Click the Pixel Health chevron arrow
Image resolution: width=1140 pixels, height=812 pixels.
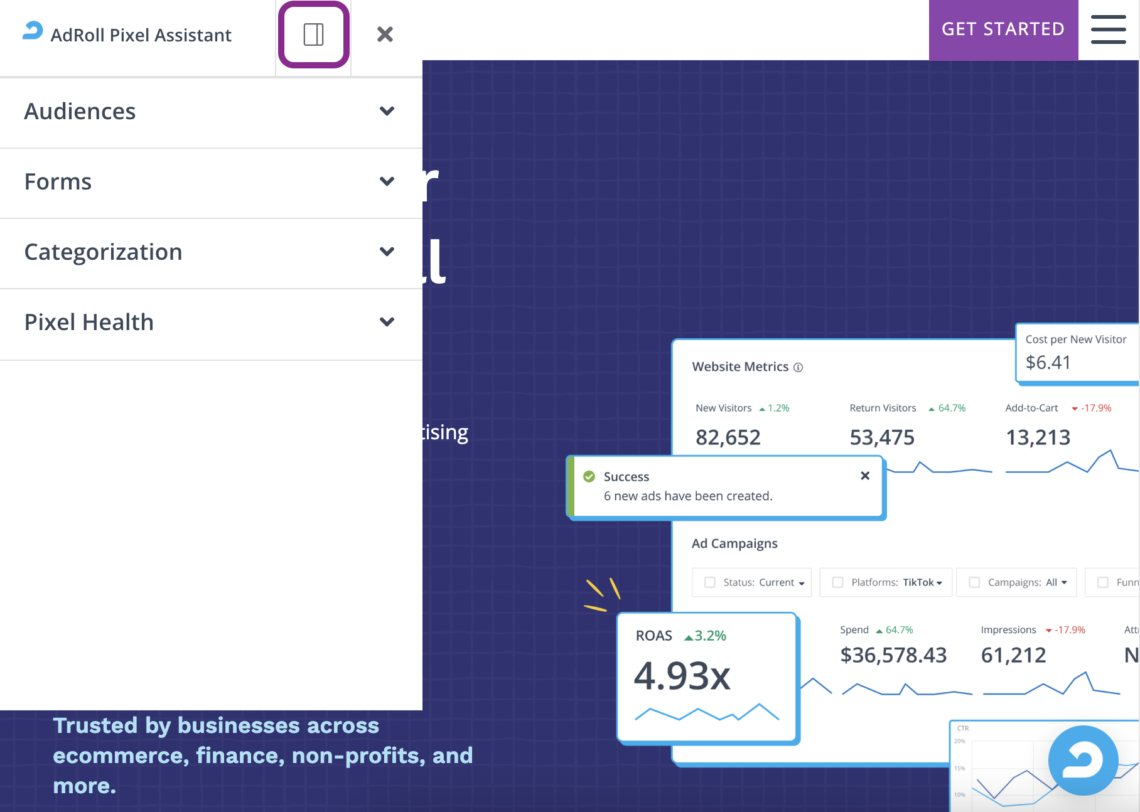pos(387,322)
